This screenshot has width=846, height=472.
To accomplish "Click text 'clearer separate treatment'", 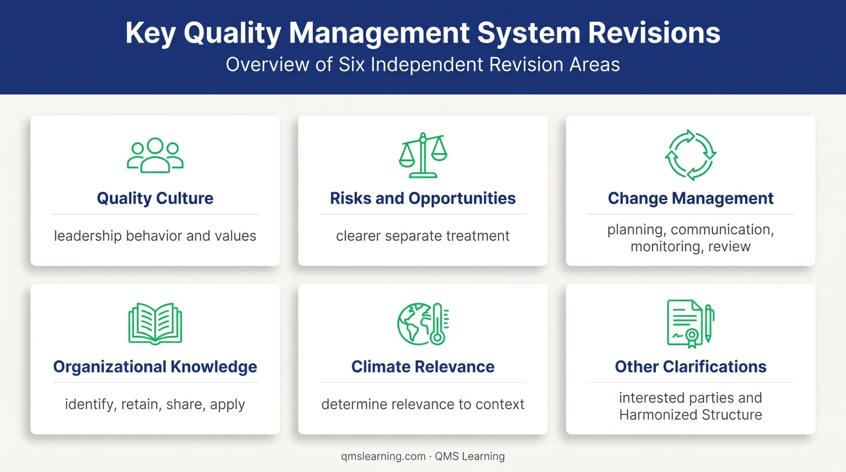I will point(423,236).
